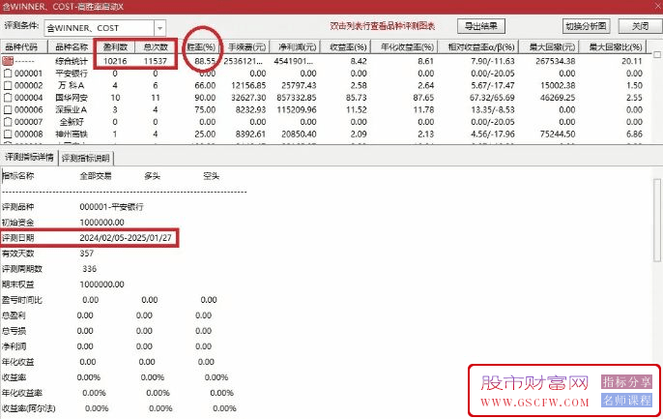Select the 国华网安 row name
Image resolution: width=663 pixels, height=419 pixels.
click(72, 98)
